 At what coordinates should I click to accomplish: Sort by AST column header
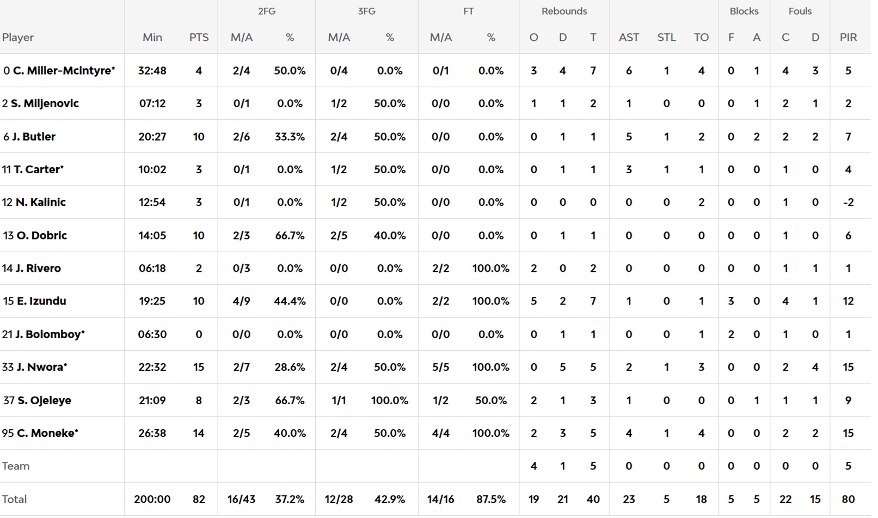tap(629, 38)
